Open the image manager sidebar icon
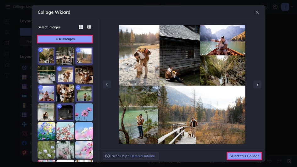 (x=7, y=21)
